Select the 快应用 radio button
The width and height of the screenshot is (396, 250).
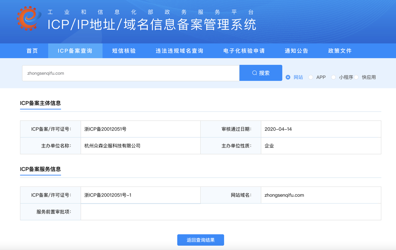pyautogui.click(x=356, y=77)
